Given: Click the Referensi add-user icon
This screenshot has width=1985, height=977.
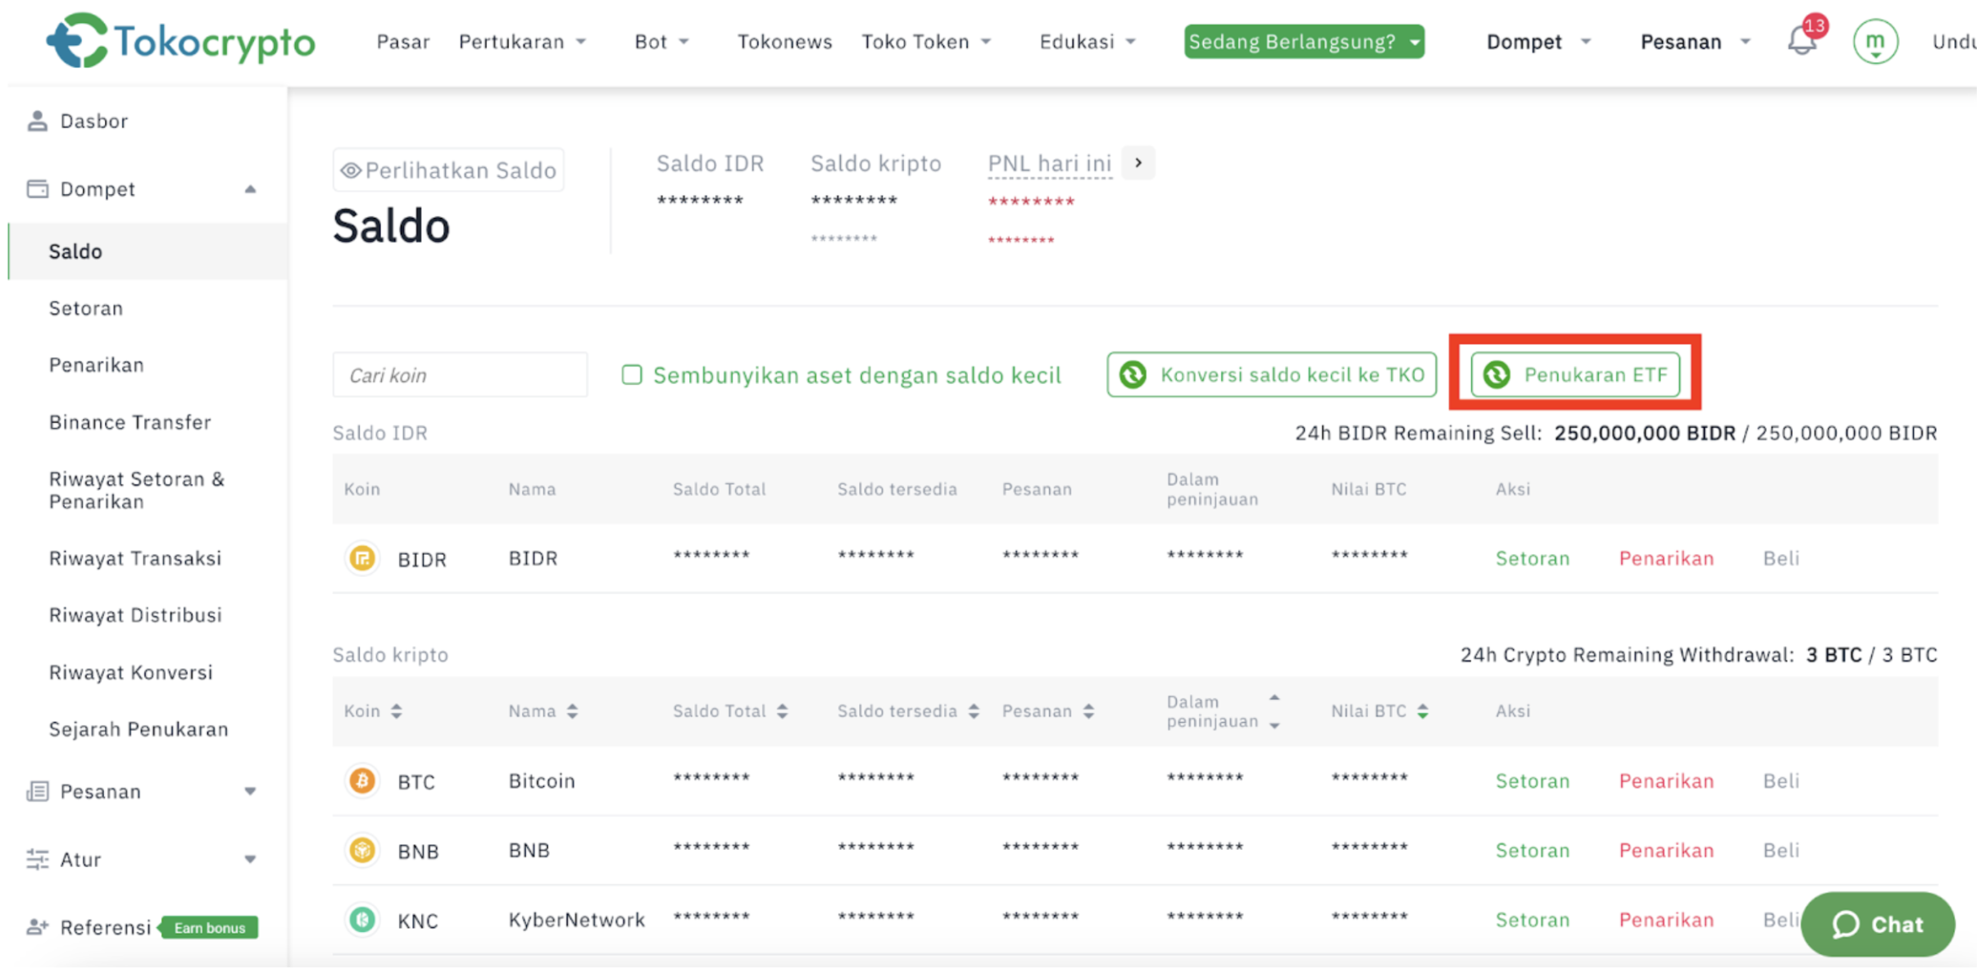Looking at the screenshot, I should (37, 928).
